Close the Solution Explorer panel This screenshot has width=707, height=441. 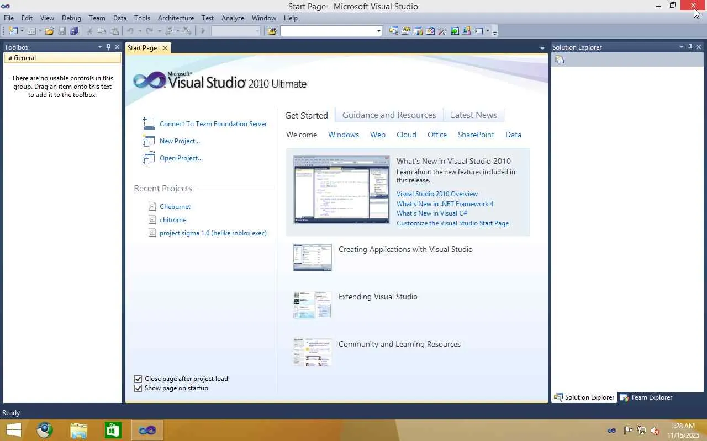pyautogui.click(x=699, y=47)
